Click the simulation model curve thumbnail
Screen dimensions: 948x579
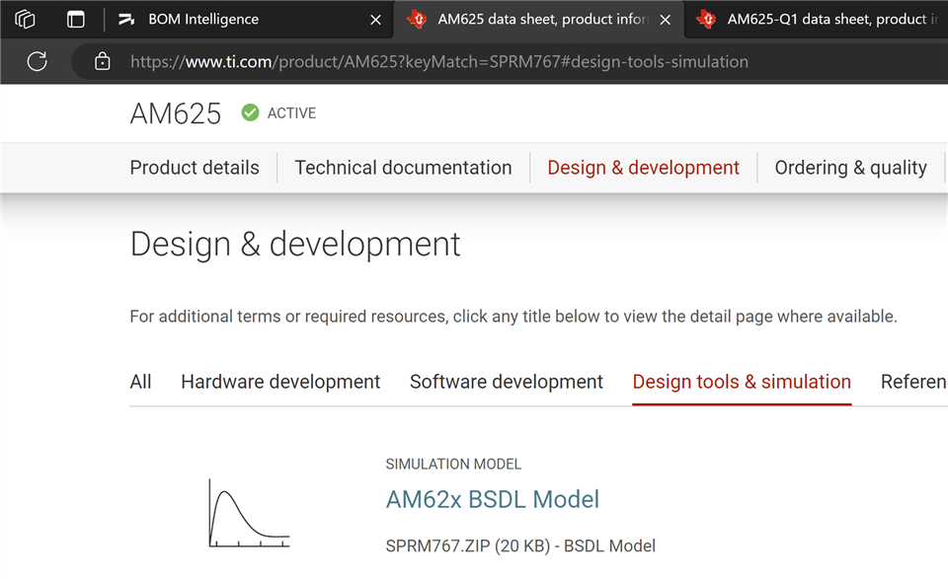(249, 513)
